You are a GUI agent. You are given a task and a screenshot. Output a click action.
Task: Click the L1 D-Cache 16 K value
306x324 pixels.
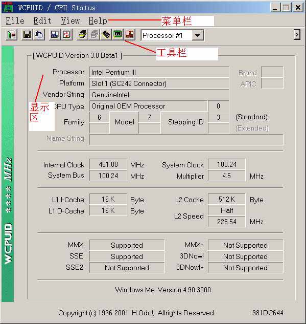coord(108,210)
